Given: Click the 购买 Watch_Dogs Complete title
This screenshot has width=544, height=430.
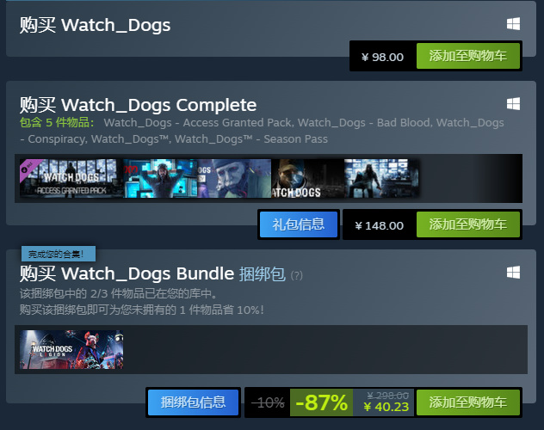Looking at the screenshot, I should coord(138,105).
